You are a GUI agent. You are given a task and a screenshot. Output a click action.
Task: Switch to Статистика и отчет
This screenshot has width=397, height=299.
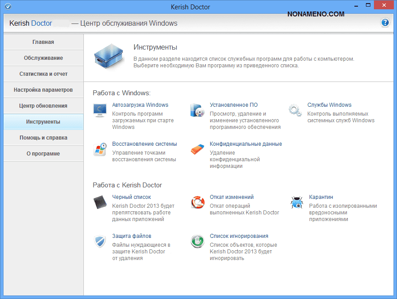pyautogui.click(x=43, y=74)
